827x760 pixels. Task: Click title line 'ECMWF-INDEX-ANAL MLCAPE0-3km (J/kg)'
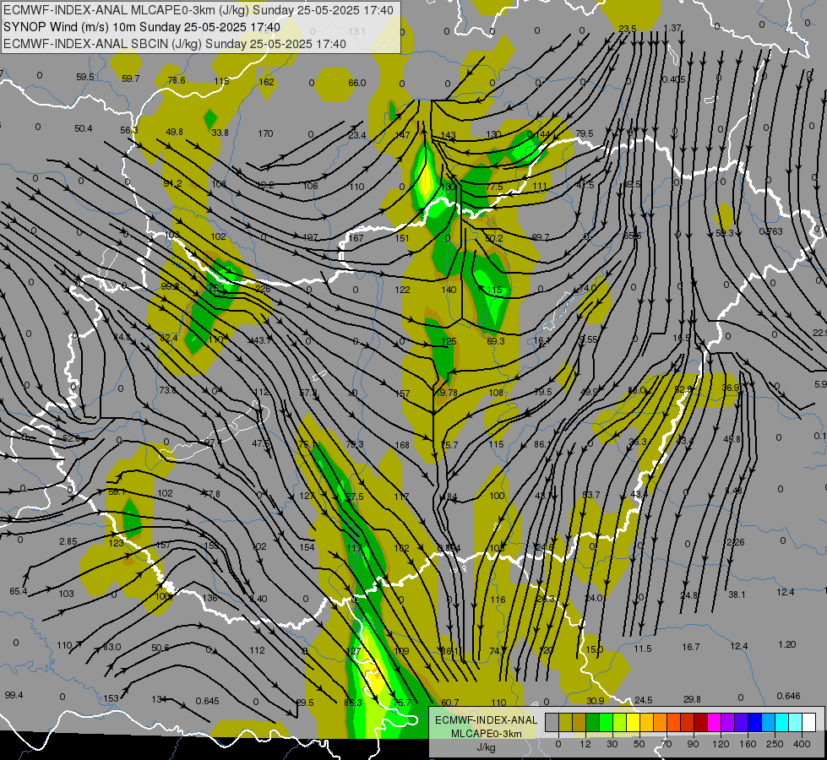(x=126, y=9)
